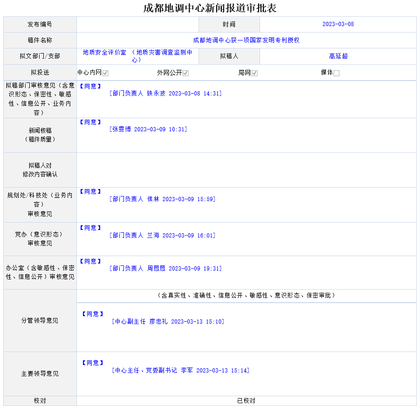Image resolution: width=419 pixels, height=406 pixels.
Task: Click the 拟稿人 name 高延超
Action: point(338,56)
